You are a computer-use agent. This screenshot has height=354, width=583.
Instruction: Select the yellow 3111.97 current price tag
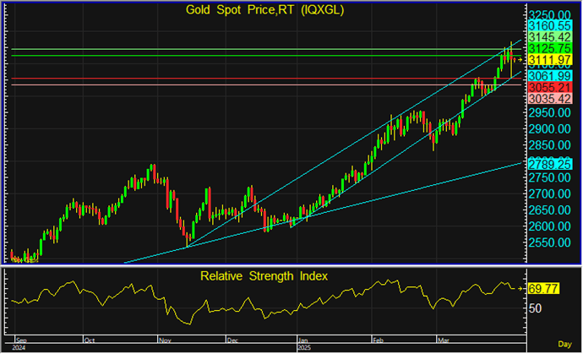tap(548, 60)
